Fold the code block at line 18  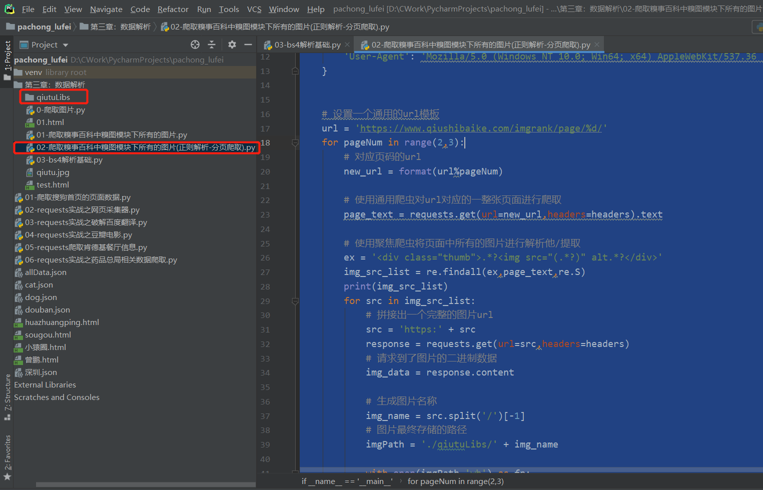tap(295, 143)
